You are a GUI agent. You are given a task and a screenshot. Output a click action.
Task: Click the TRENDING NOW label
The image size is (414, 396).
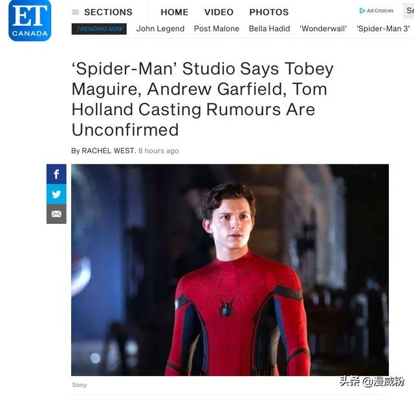click(99, 29)
